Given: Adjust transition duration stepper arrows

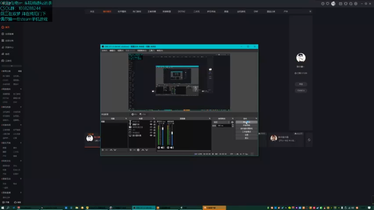Looking at the screenshot, I should tap(232, 126).
